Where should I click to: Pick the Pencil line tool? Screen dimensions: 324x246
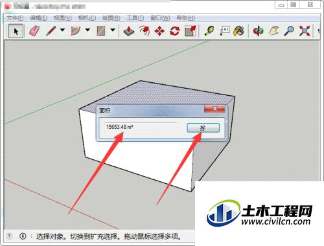[x=51, y=31]
